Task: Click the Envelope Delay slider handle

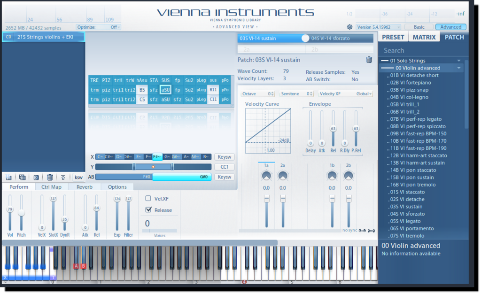Action: pos(310,143)
